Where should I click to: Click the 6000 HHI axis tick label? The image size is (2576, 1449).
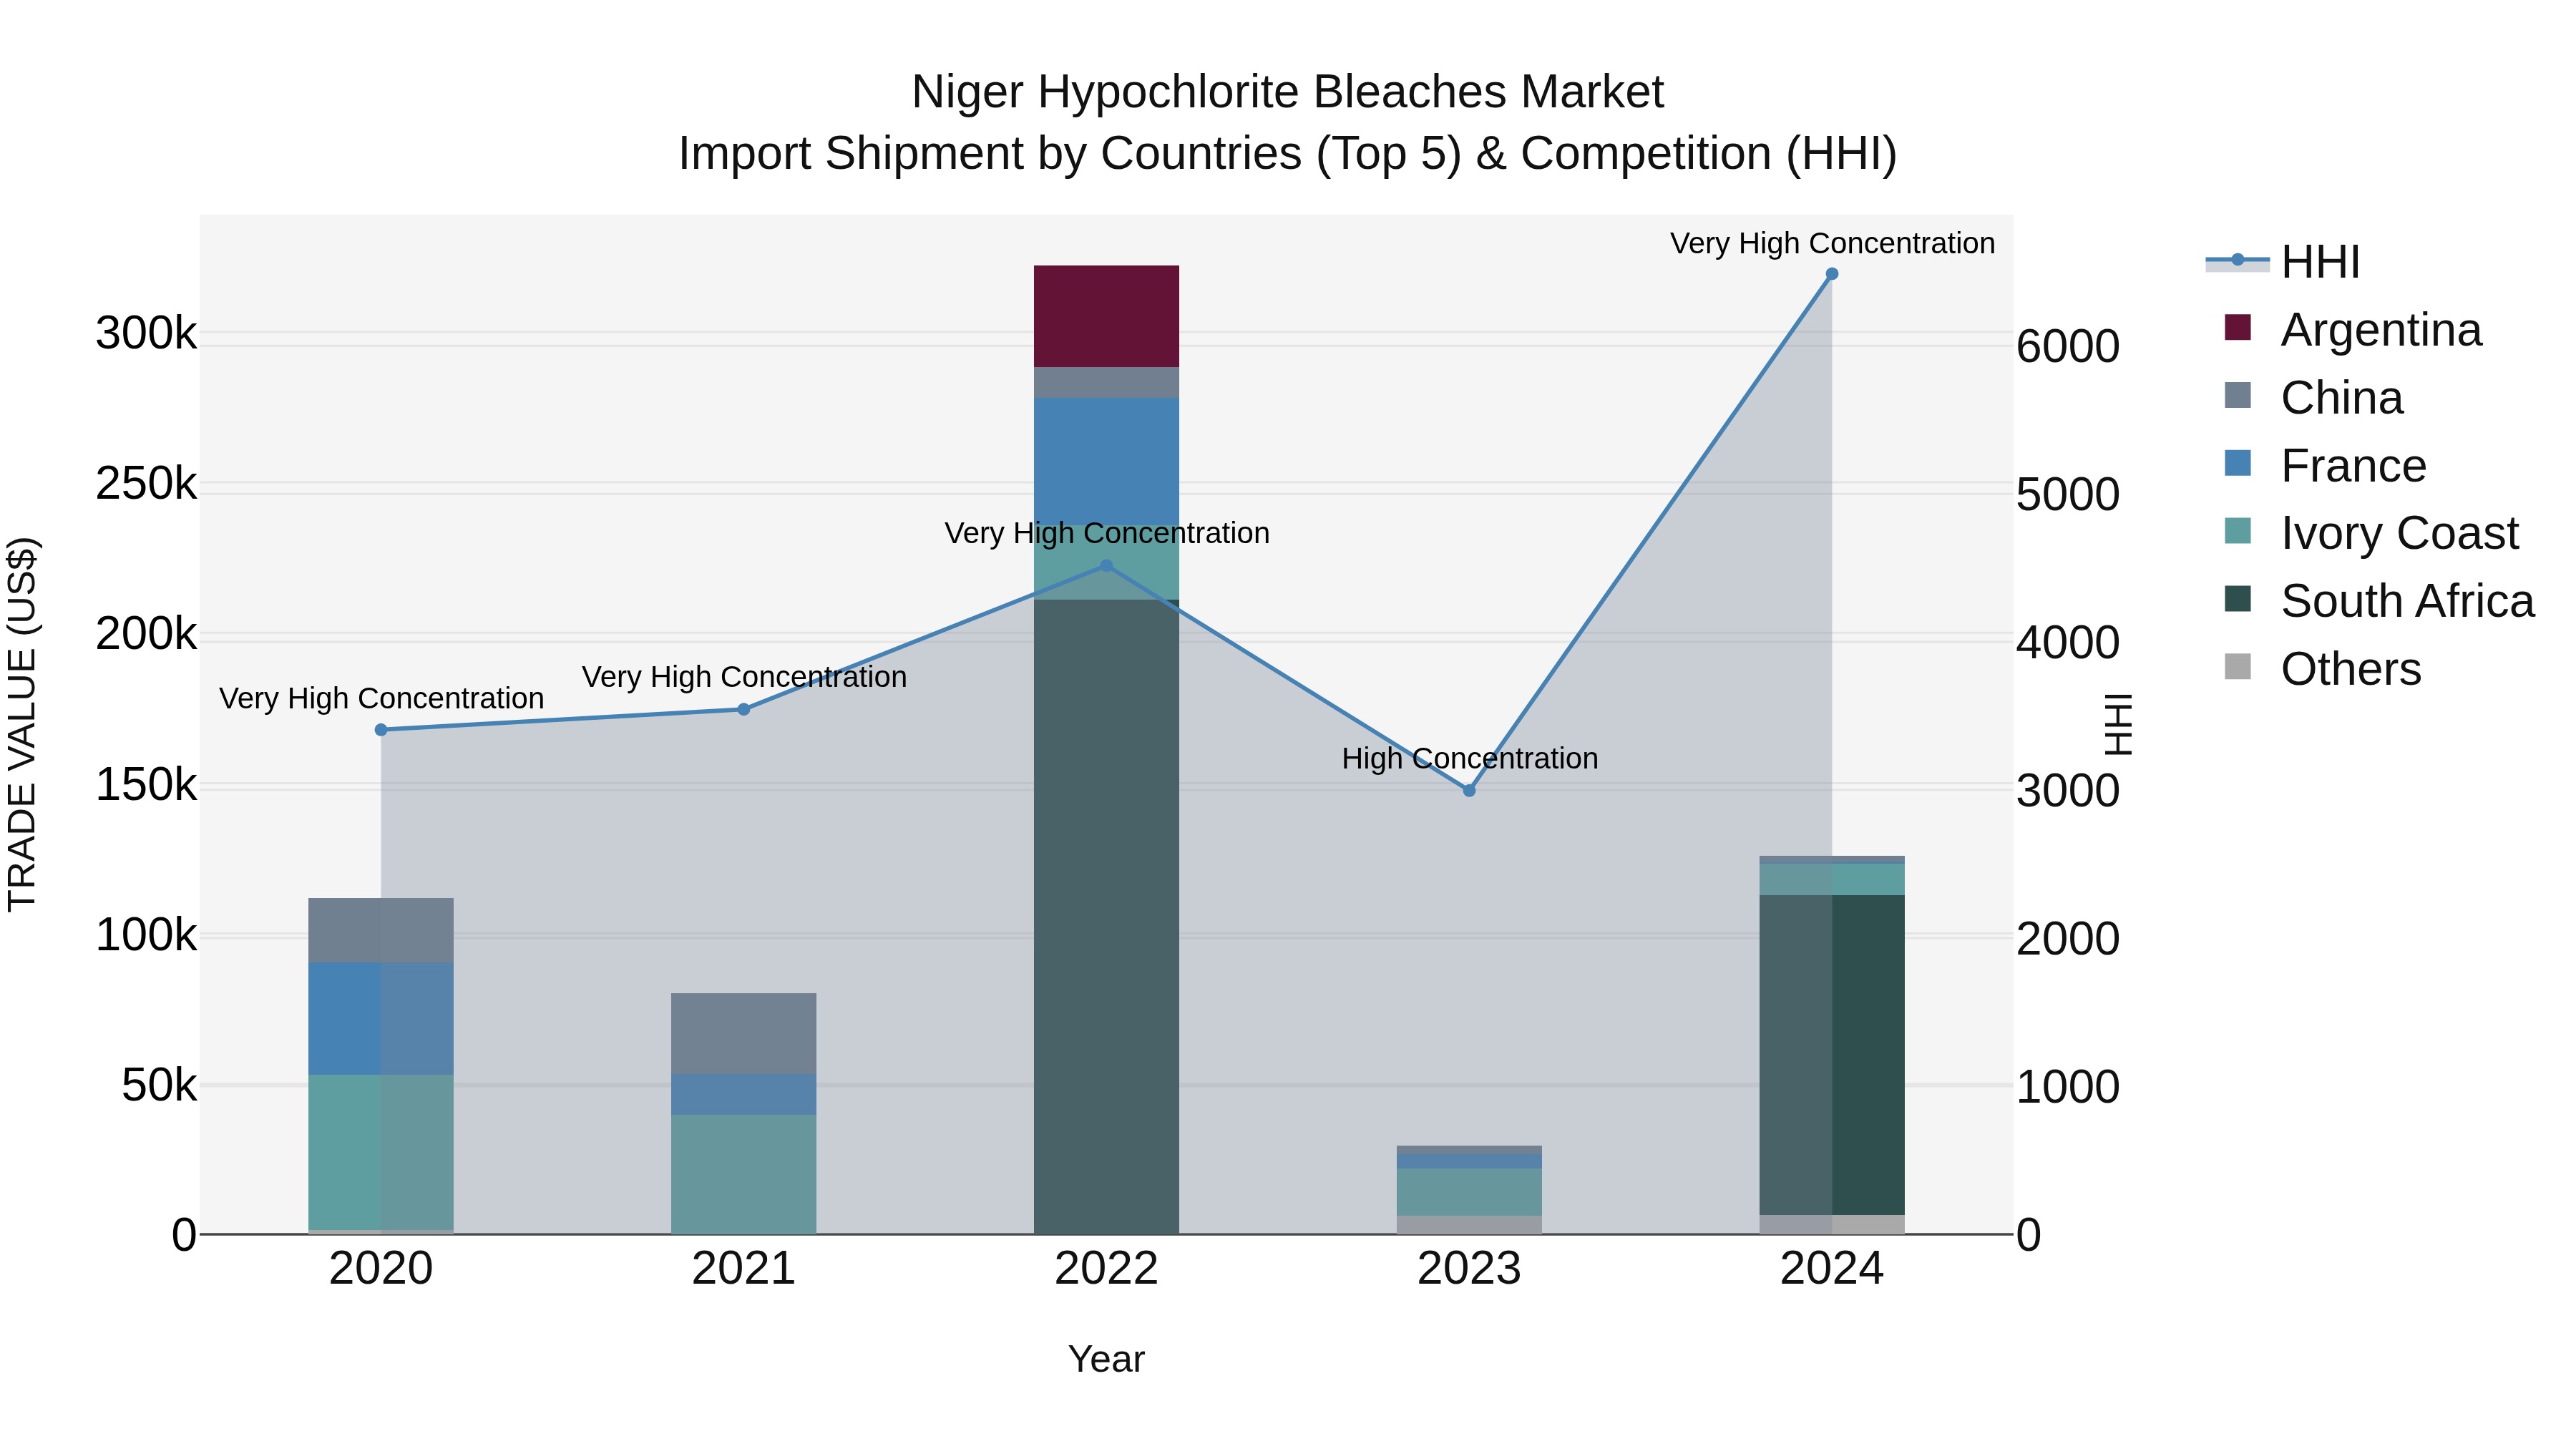pyautogui.click(x=2067, y=347)
